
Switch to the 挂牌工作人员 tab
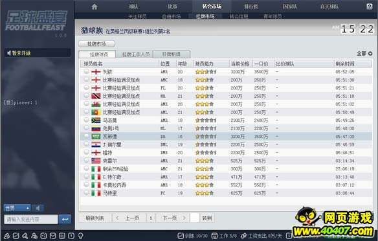pos(136,54)
